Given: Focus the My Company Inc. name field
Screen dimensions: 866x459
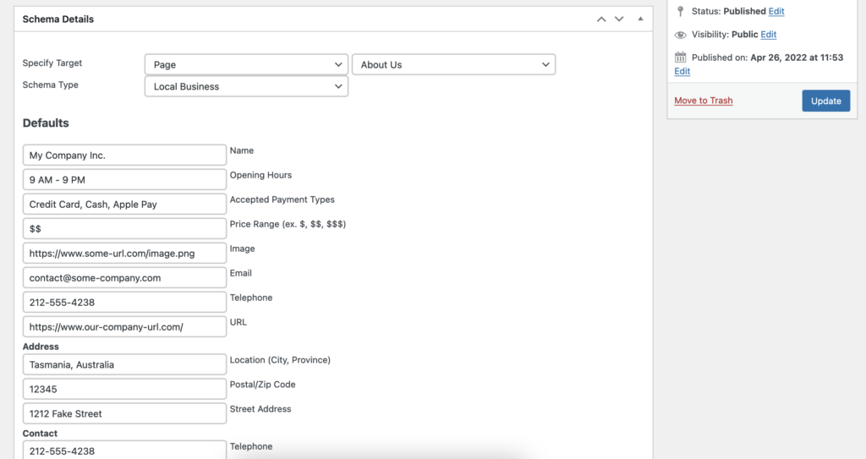Looking at the screenshot, I should [x=124, y=156].
